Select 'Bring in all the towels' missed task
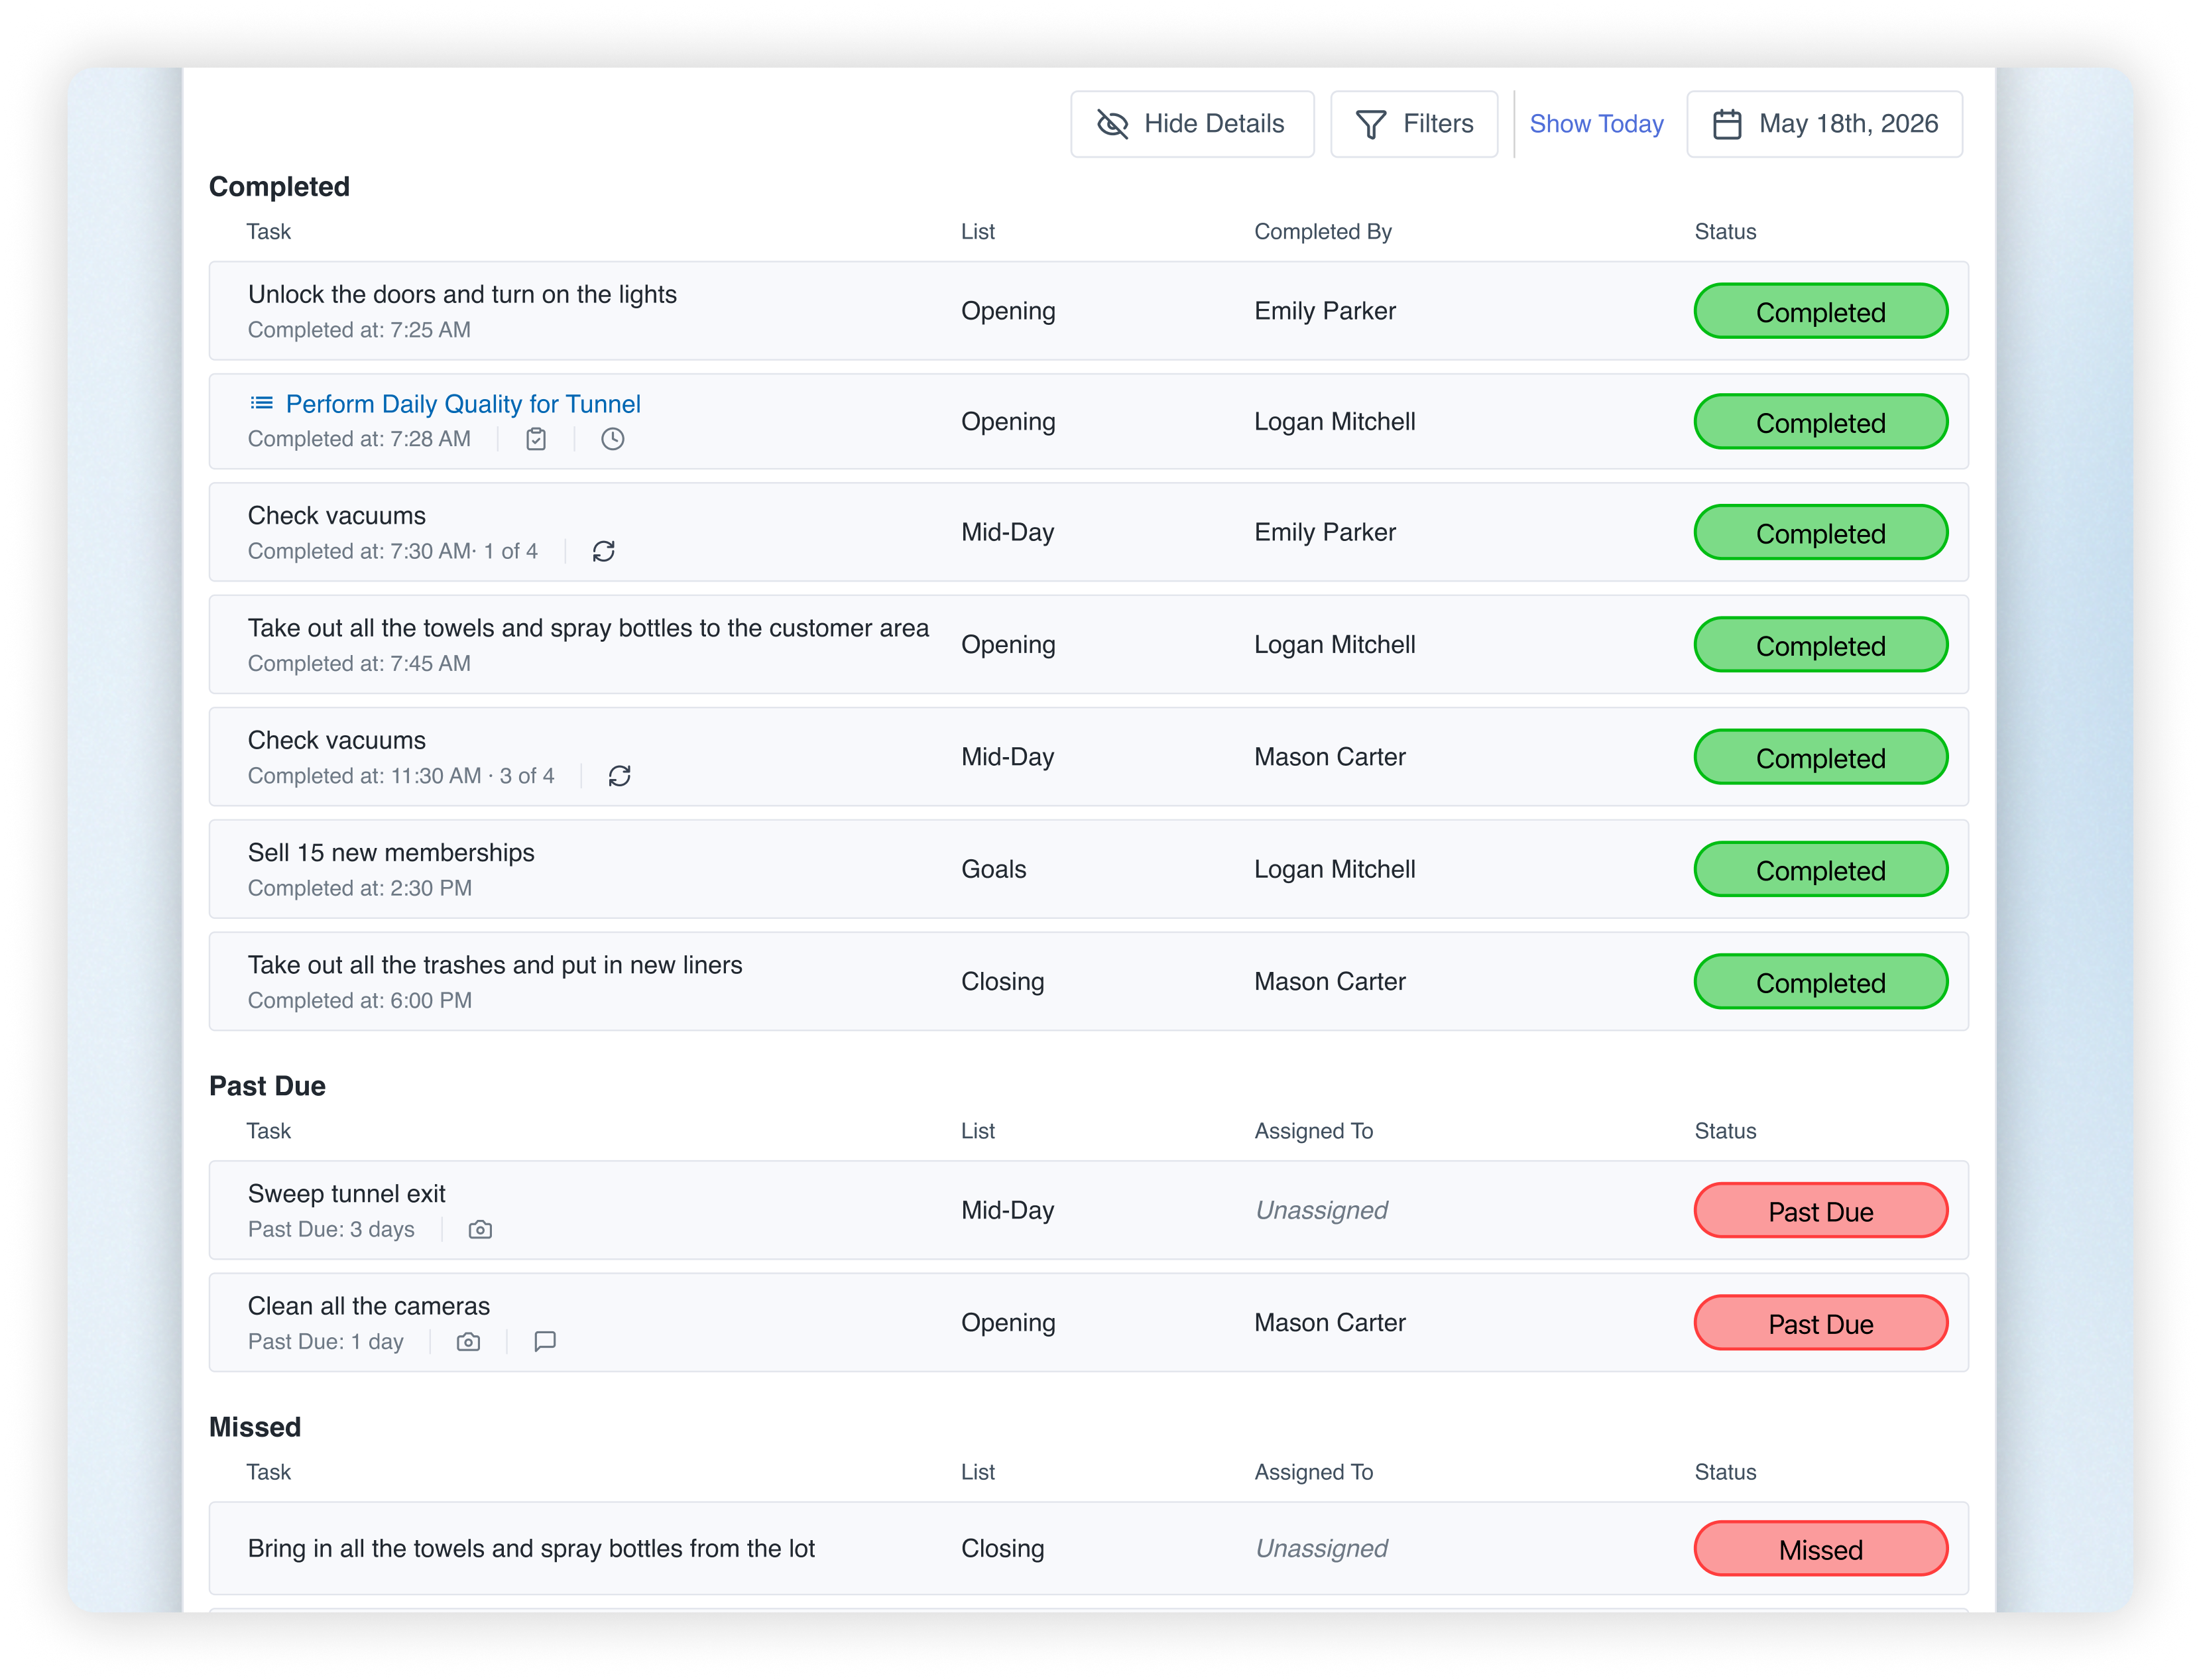Screen dimensions: 2201x1680 tap(1088, 1548)
